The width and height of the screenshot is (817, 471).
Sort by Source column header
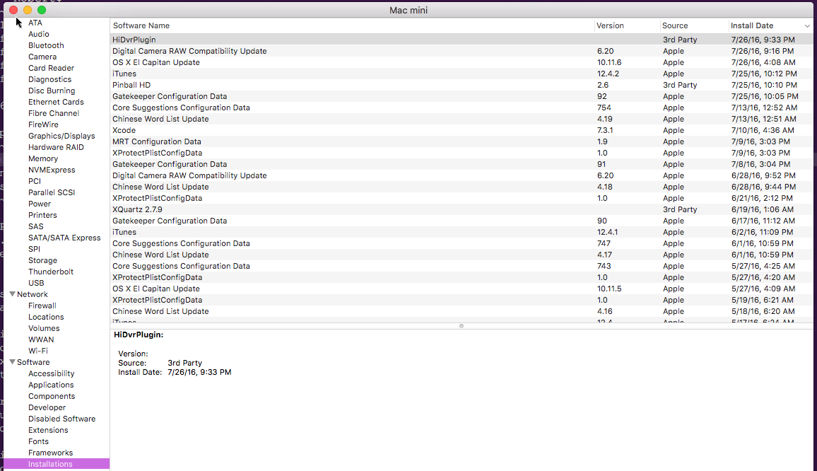pos(675,25)
